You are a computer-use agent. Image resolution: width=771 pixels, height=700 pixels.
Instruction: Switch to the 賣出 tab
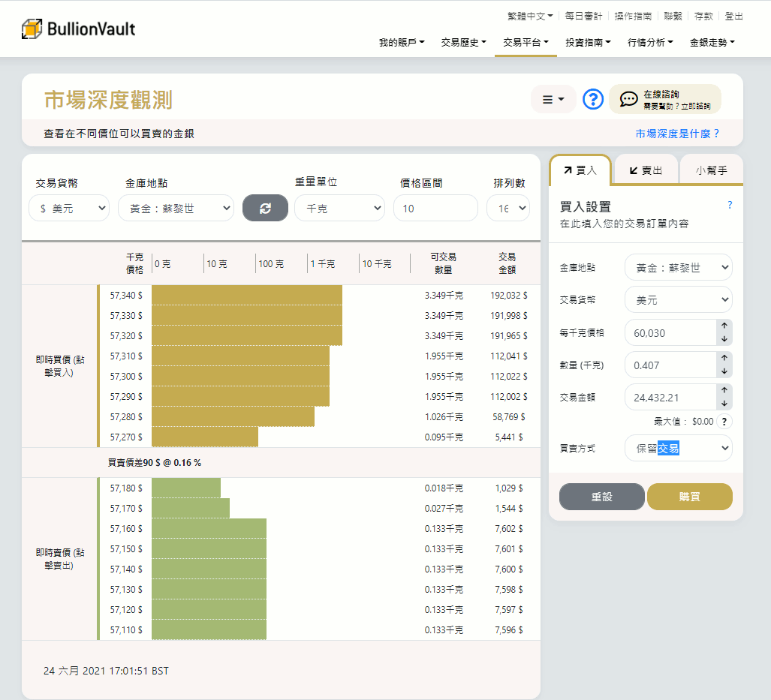click(x=646, y=170)
